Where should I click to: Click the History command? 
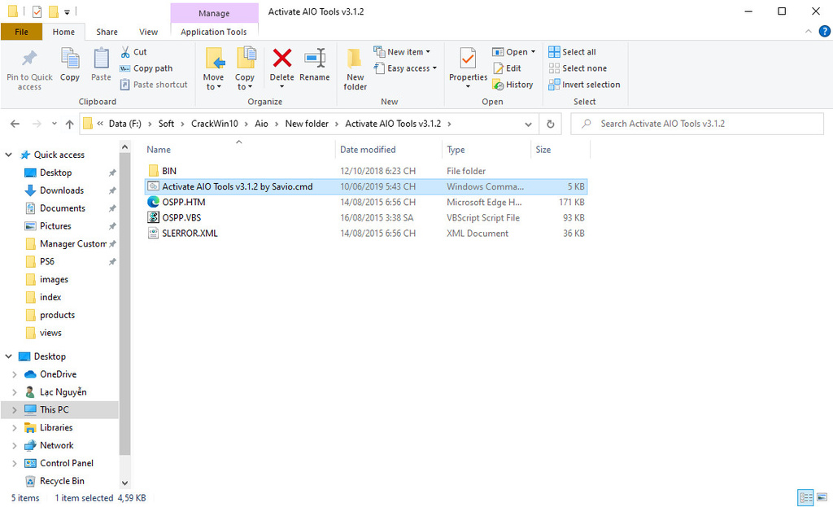[512, 85]
